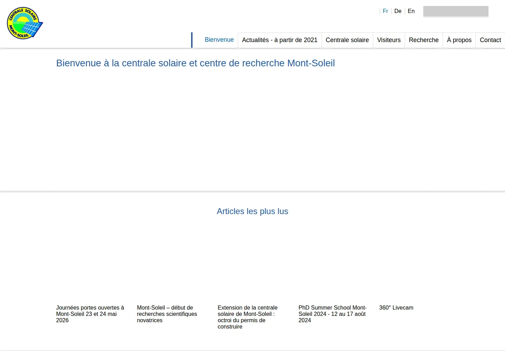Screen dimensions: 505x351
Task: Click the Articles les plus lus heading
Action: click(252, 211)
